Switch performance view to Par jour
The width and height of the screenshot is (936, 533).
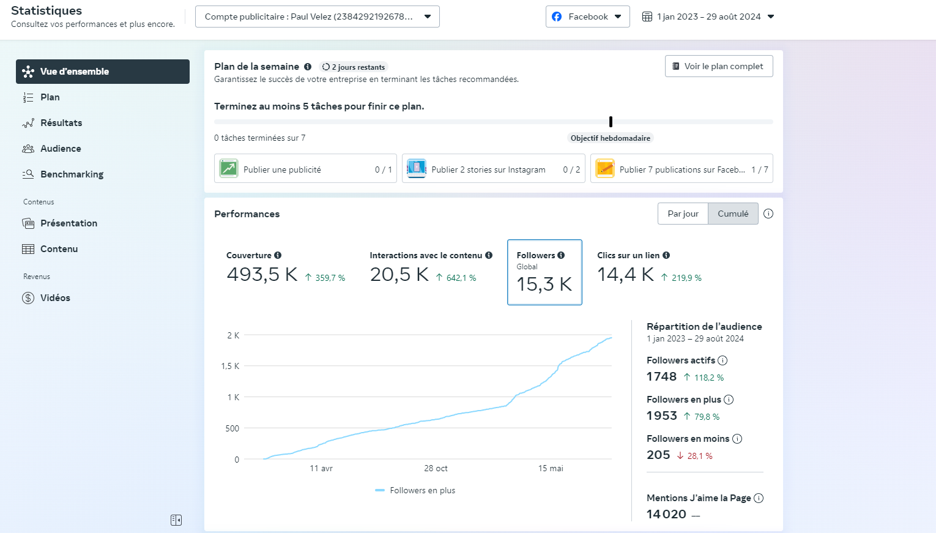tap(683, 214)
